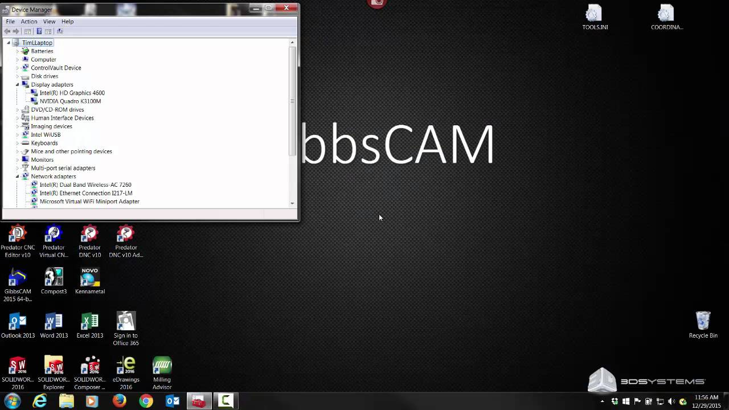The image size is (729, 410).
Task: Open the Help menu
Action: tap(68, 22)
